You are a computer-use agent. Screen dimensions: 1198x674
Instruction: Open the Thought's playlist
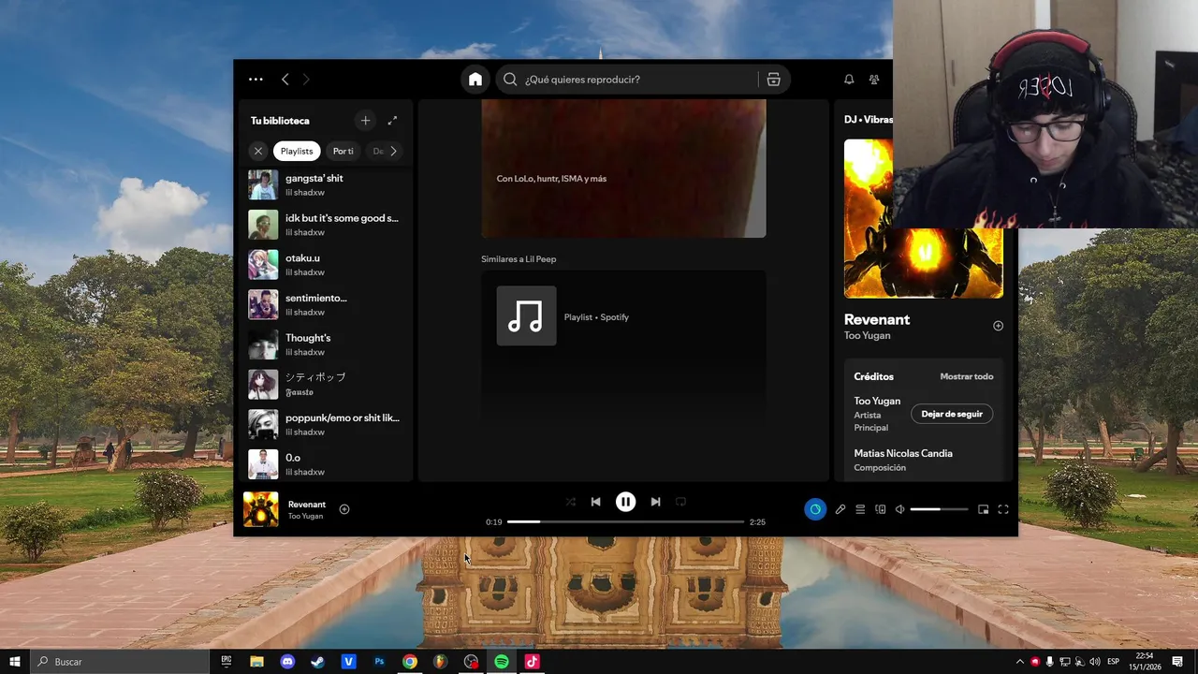326,344
